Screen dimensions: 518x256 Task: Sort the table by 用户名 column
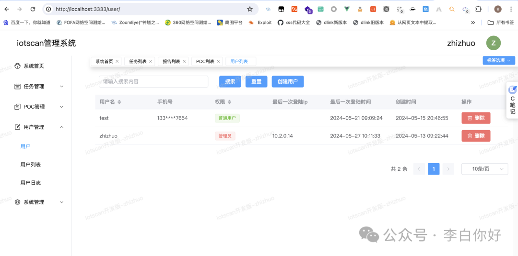click(119, 102)
